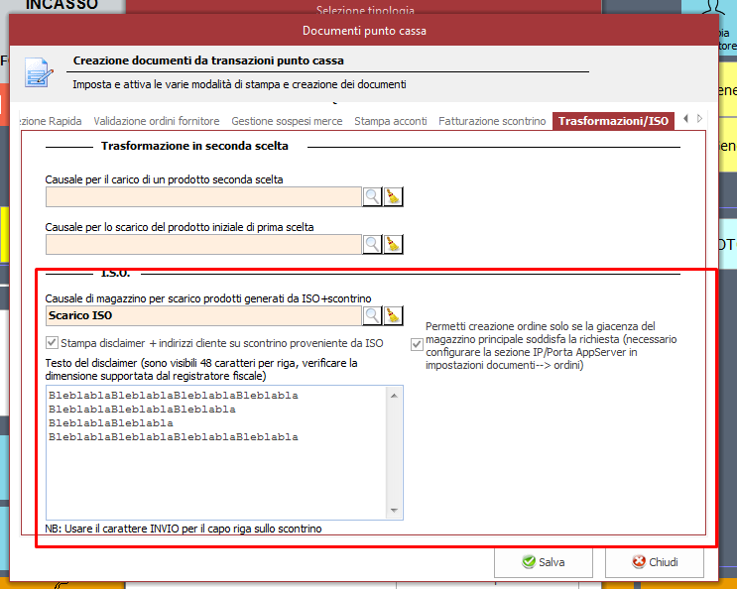Click search icon for seconda scelta carico causale
This screenshot has height=589, width=737.
click(372, 196)
